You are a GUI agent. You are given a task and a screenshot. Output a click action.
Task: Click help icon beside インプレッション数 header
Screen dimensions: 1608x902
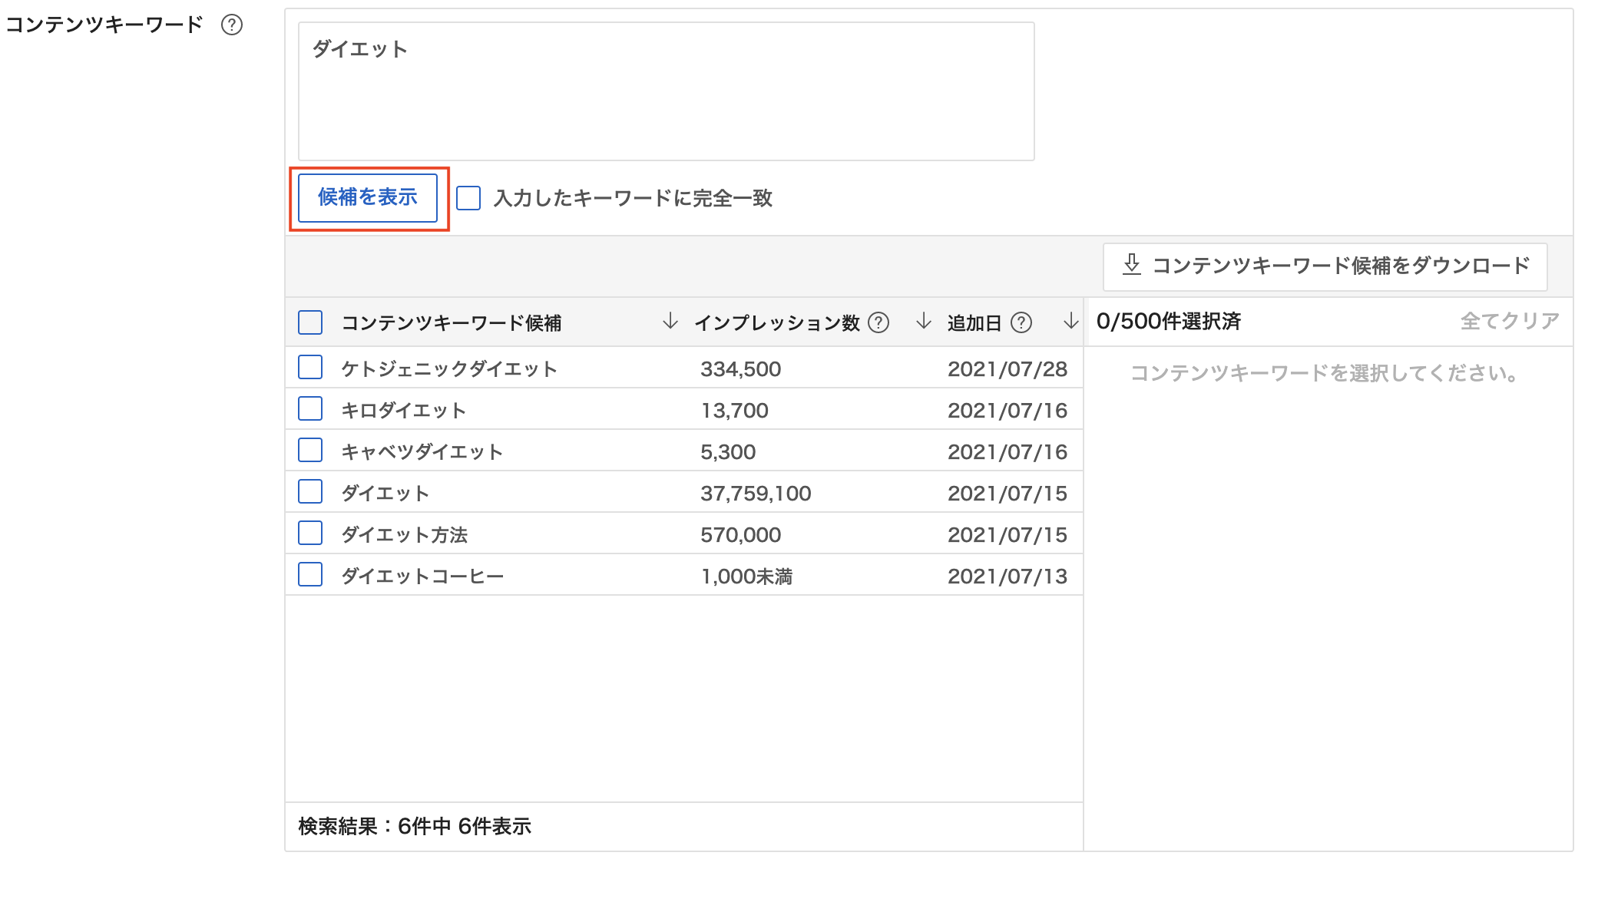point(878,322)
